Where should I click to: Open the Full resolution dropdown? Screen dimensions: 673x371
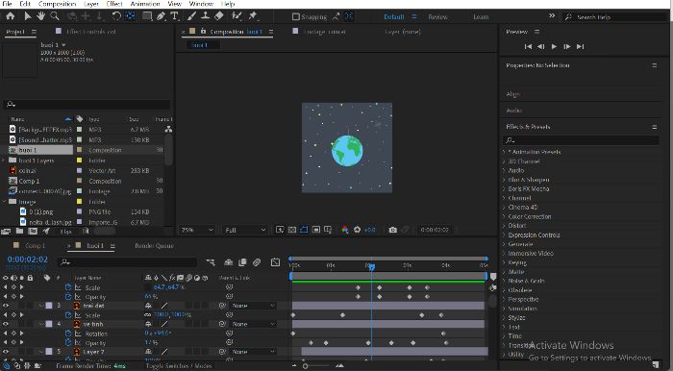coord(245,230)
